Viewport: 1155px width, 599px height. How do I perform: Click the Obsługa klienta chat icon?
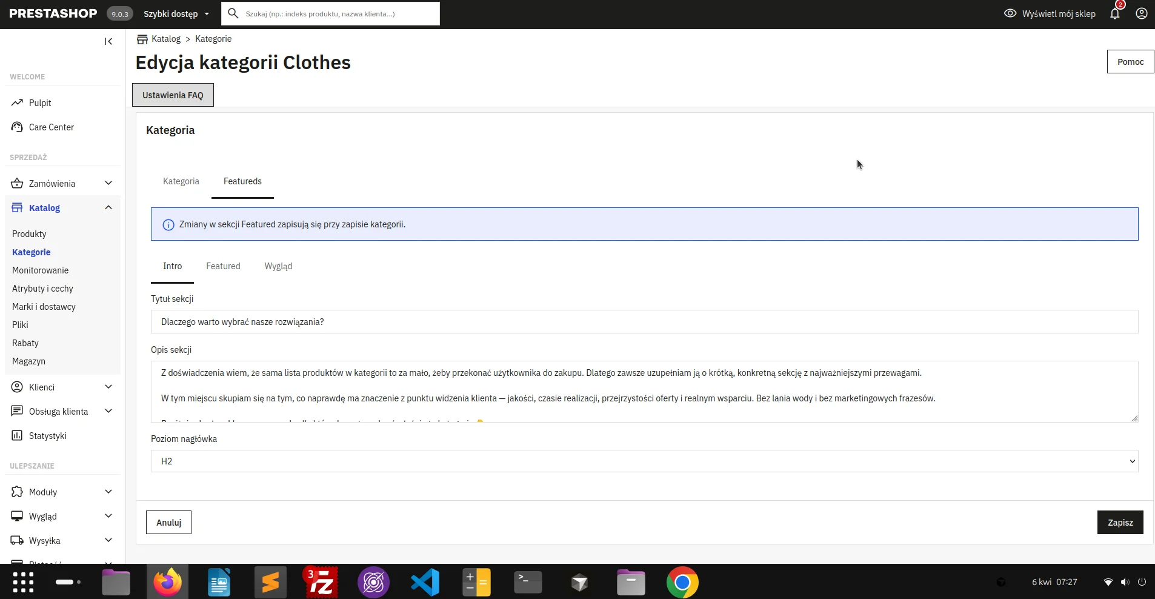[x=17, y=411]
